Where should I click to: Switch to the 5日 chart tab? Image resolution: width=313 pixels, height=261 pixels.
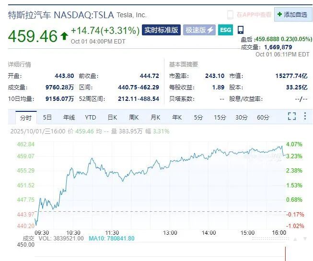pyautogui.click(x=47, y=117)
